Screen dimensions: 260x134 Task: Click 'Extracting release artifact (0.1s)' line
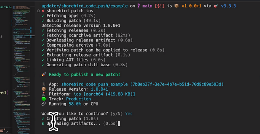pyautogui.click(x=86, y=55)
